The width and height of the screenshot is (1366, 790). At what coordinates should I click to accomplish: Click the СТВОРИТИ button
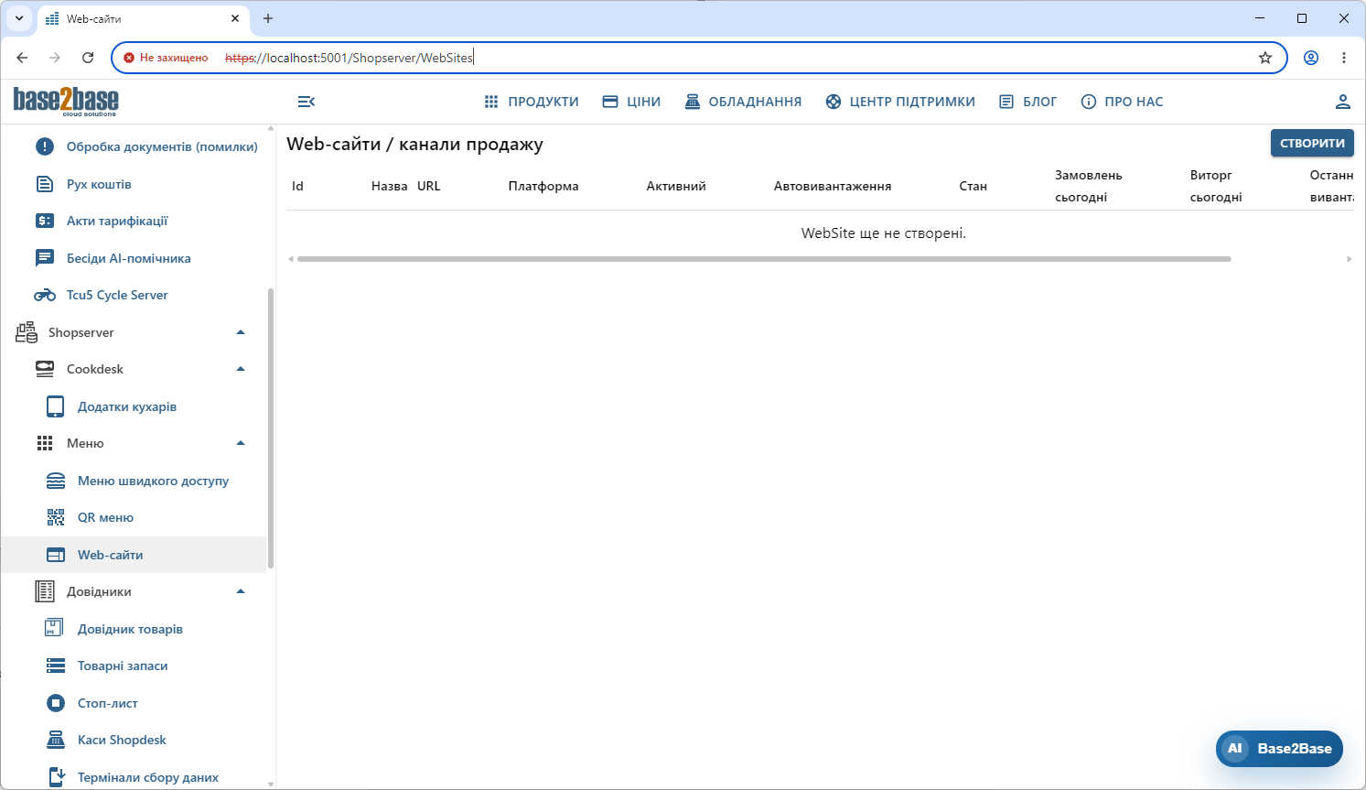click(1312, 143)
